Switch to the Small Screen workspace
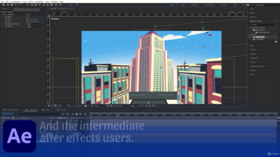The height and width of the screenshot is (157, 280). click(x=209, y=5)
